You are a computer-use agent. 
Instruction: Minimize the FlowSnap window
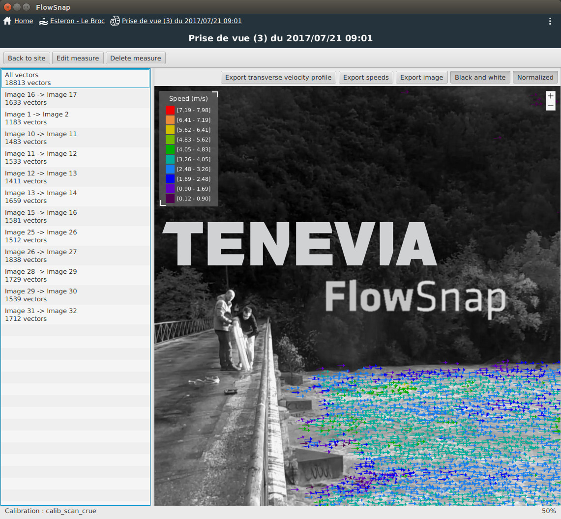pyautogui.click(x=17, y=7)
